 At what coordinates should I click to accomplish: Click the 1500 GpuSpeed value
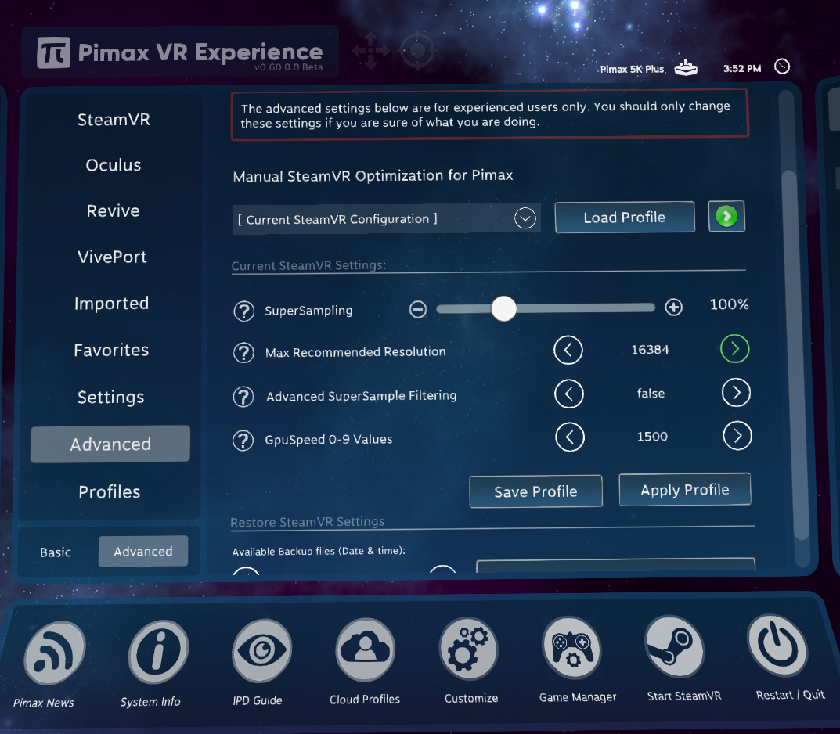point(652,437)
